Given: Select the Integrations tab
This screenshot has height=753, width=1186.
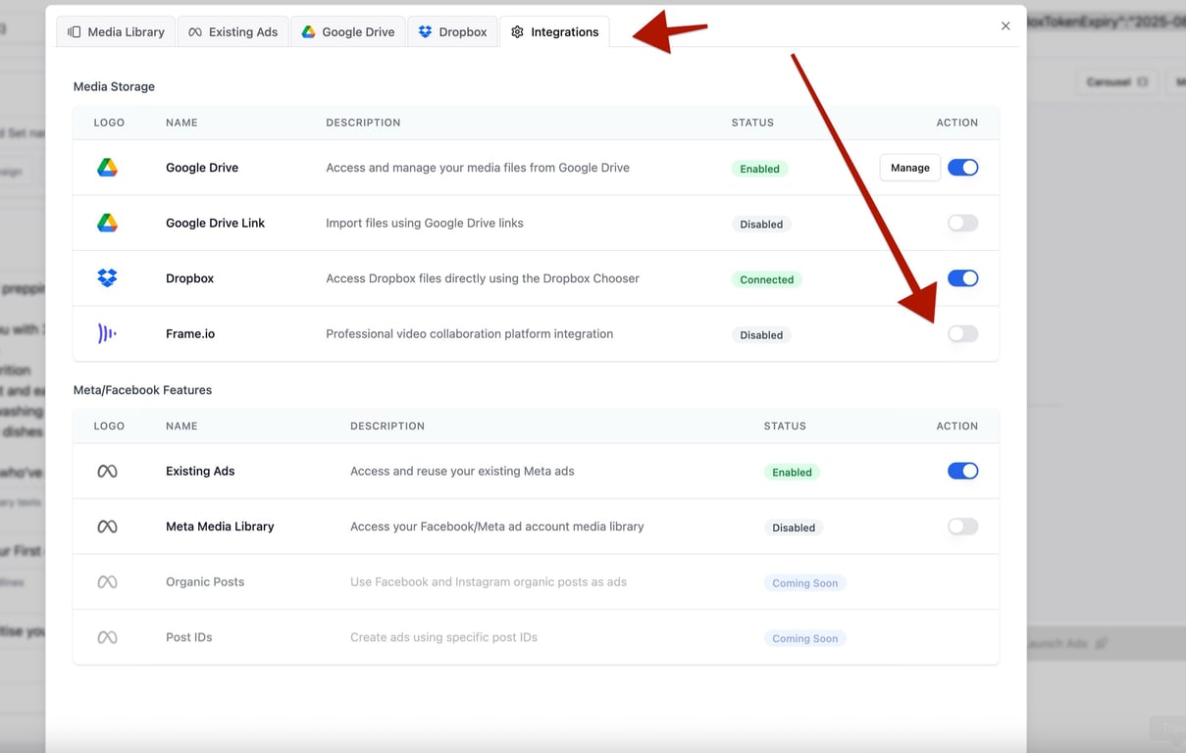Looking at the screenshot, I should point(554,31).
